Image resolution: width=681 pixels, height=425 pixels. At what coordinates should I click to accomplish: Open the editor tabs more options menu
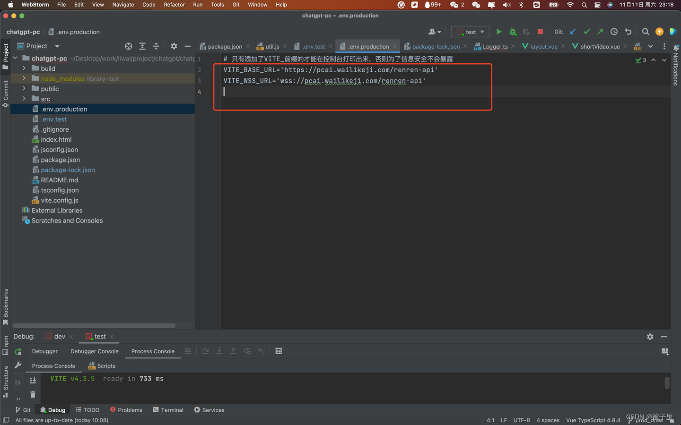pos(664,46)
